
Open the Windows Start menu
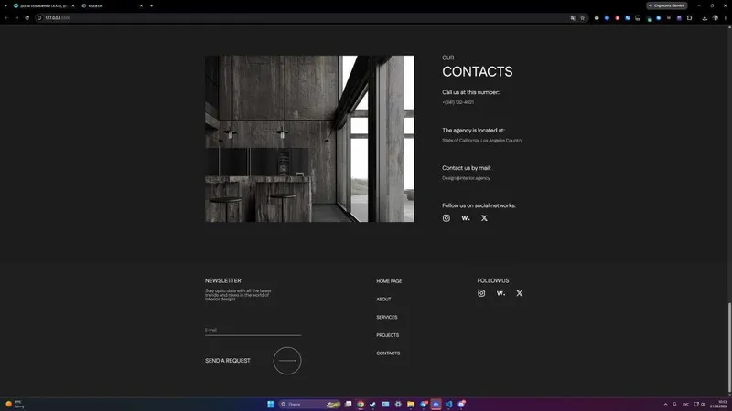(x=271, y=404)
